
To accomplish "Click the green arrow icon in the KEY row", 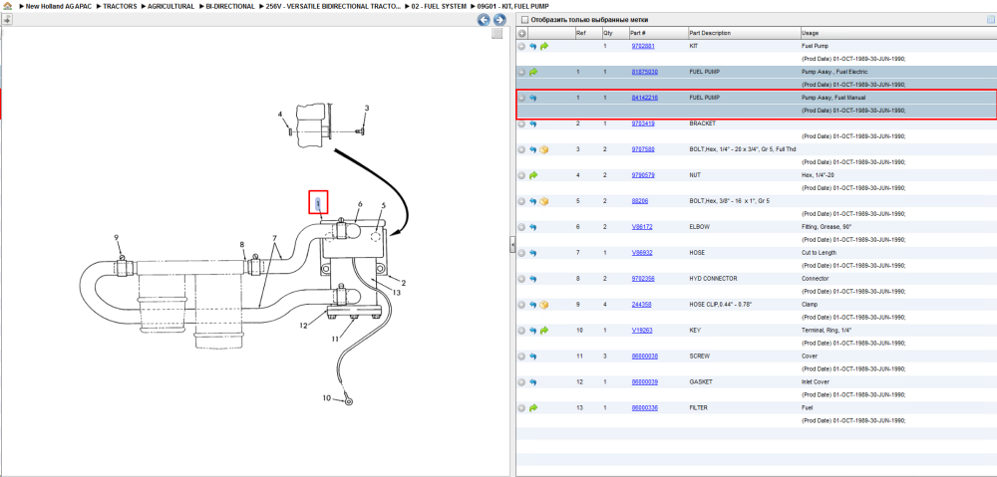I will point(544,331).
